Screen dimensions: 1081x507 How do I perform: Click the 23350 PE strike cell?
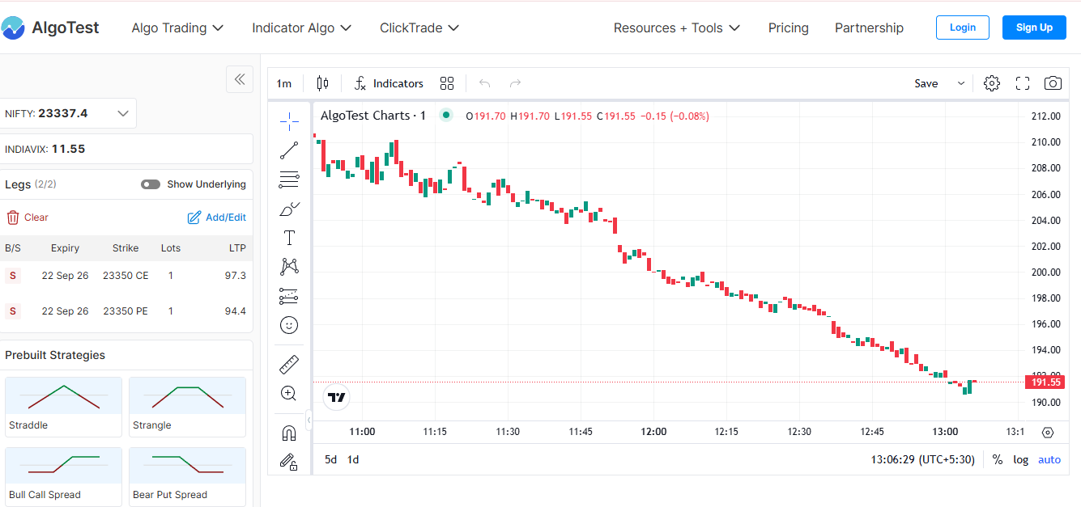pos(126,311)
